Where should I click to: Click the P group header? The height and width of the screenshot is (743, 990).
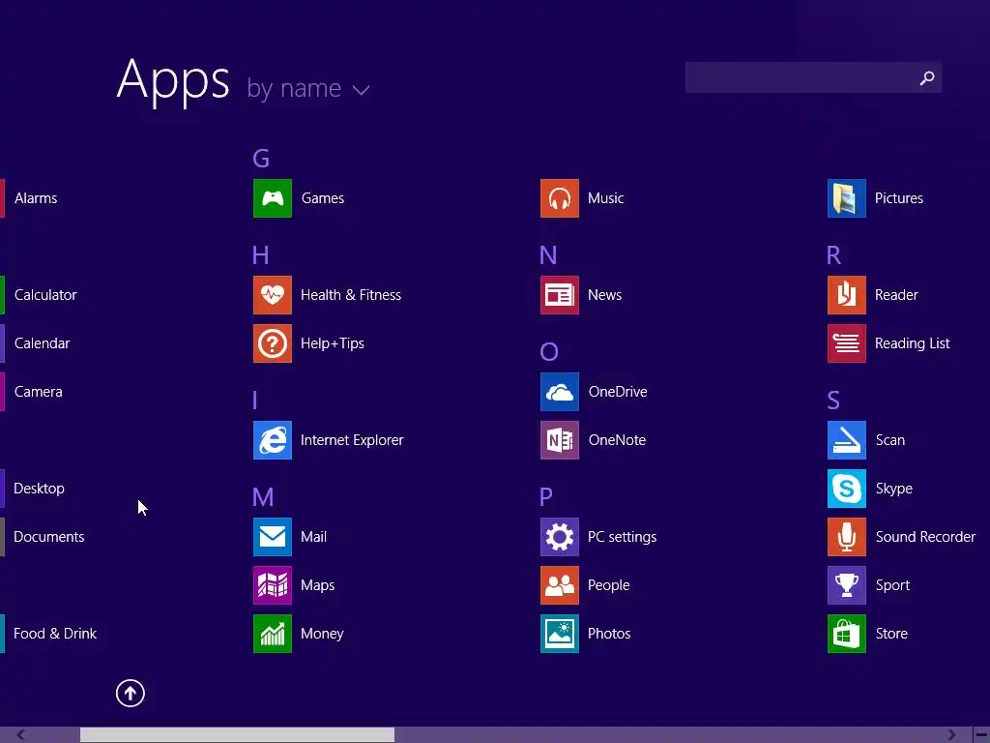coord(546,497)
